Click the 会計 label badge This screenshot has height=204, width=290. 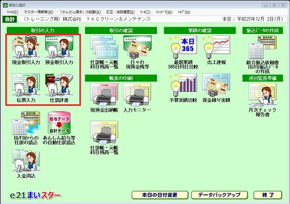[10, 19]
